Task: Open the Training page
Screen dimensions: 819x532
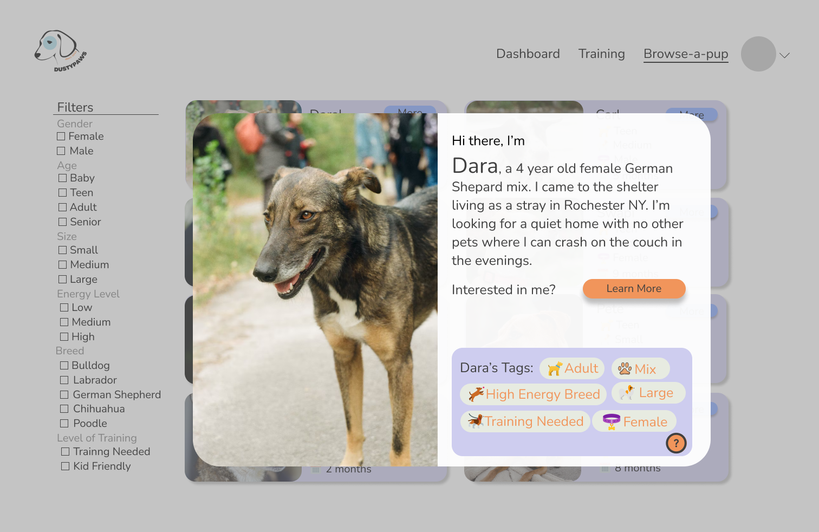Action: tap(601, 54)
